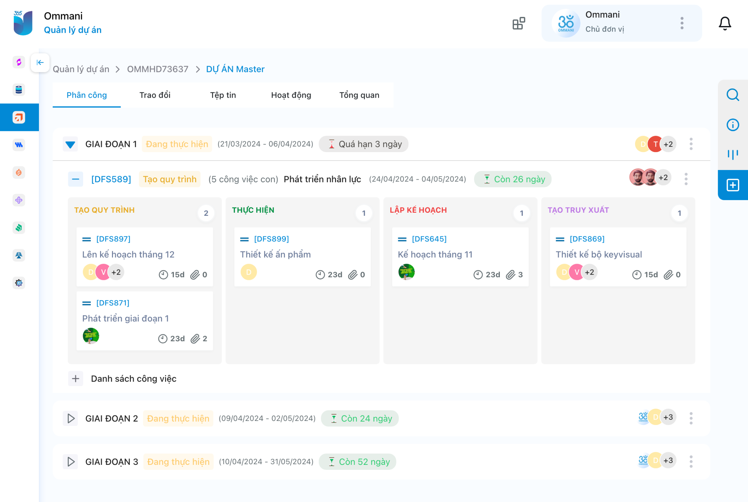Expand GIAI ĐOẠN 2 section
Viewport: 748px width, 502px height.
71,418
